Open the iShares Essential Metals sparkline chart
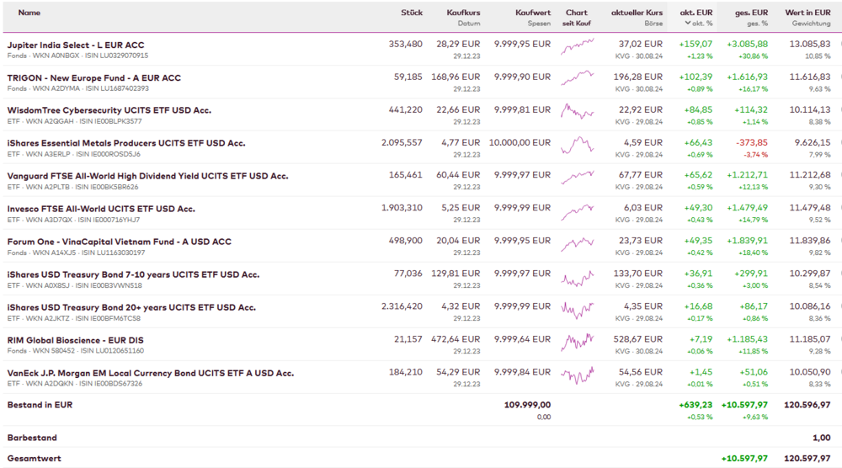842x468 pixels. coord(577,146)
